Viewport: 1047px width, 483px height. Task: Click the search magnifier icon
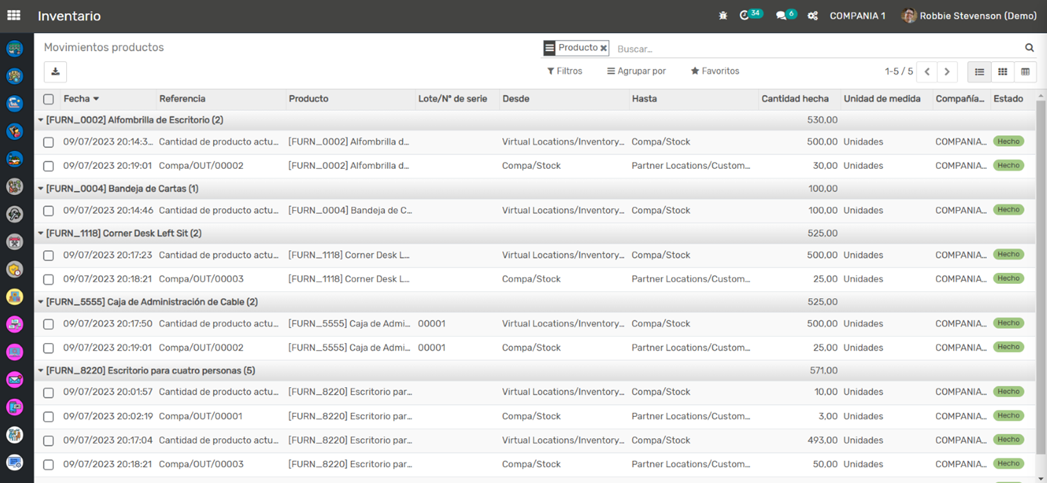point(1029,48)
